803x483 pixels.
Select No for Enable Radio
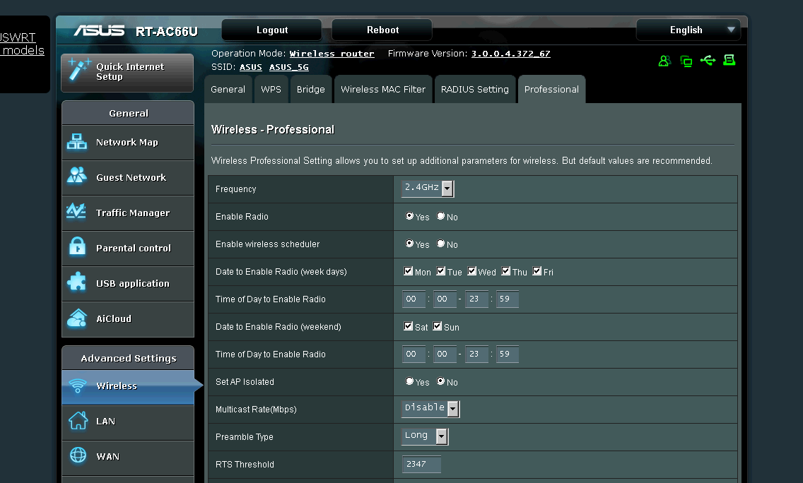coord(440,216)
